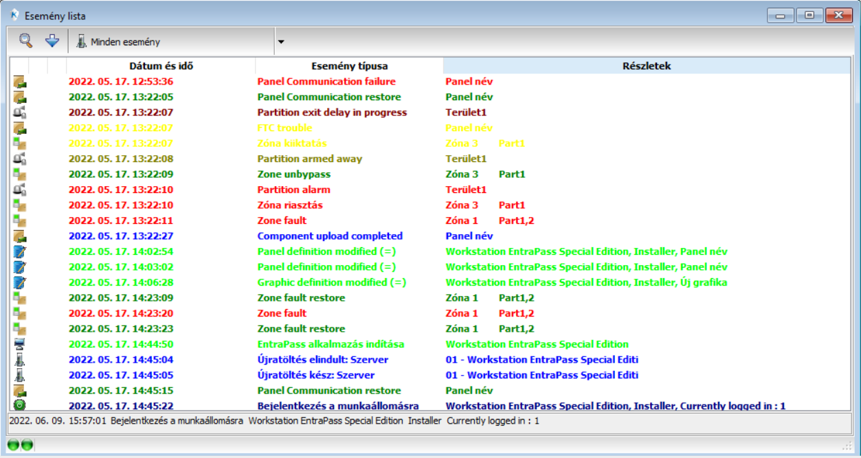Click the green status indicators at bottom left

pyautogui.click(x=20, y=445)
